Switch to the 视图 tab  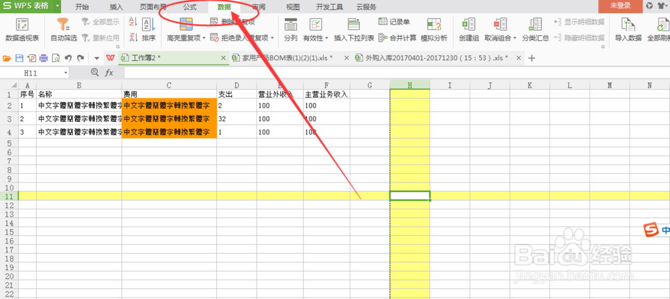(x=293, y=7)
